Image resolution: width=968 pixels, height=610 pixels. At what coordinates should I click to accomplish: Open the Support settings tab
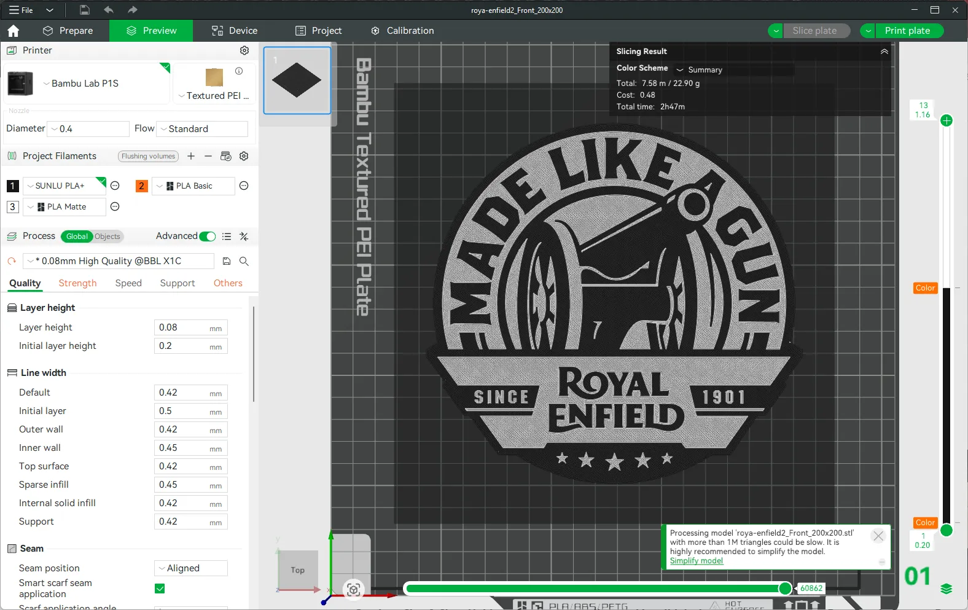click(178, 283)
